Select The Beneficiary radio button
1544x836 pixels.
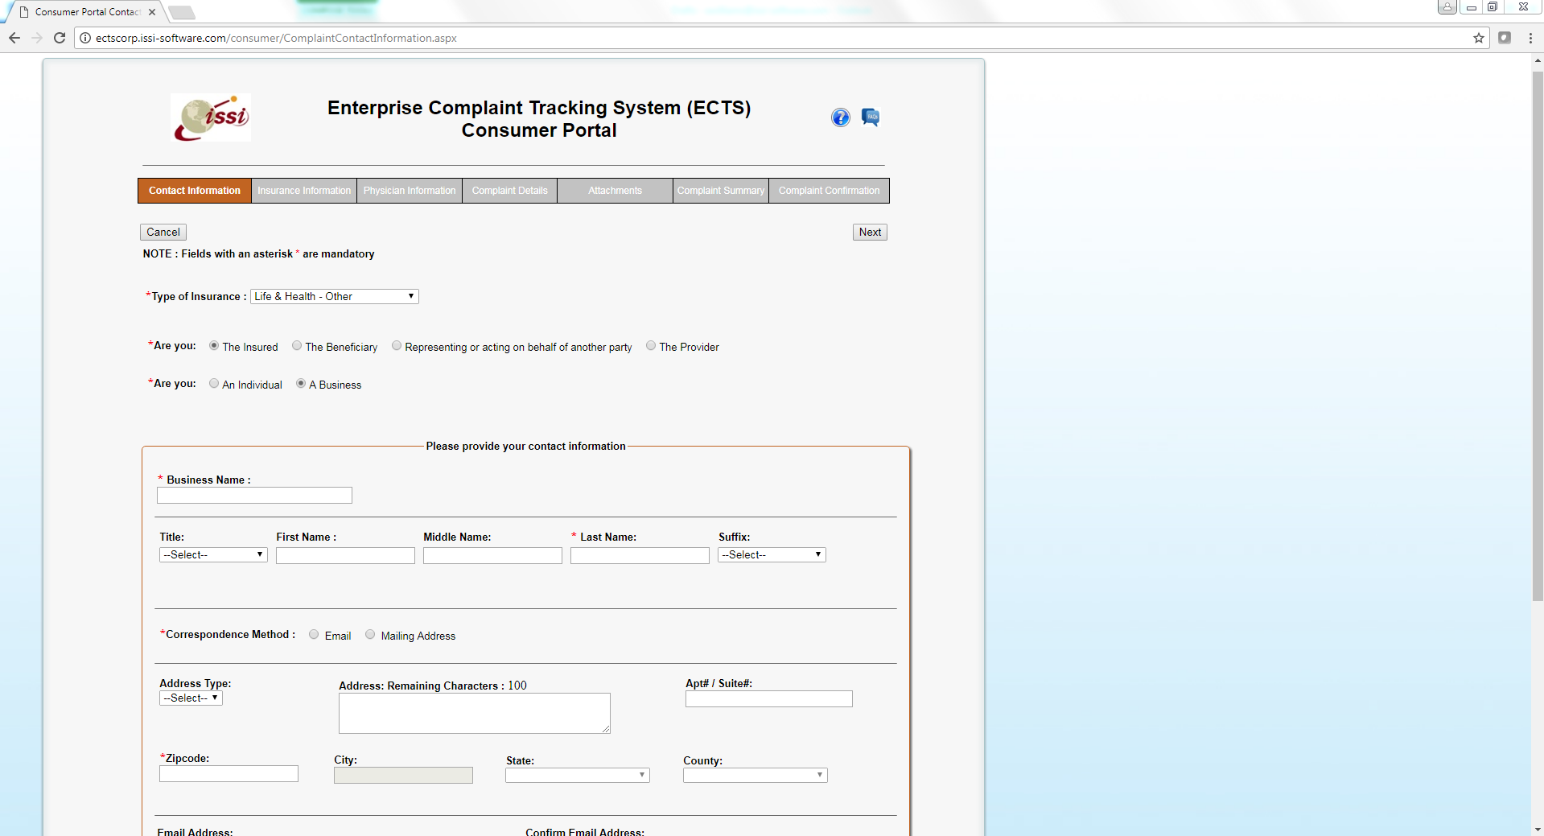pos(297,346)
